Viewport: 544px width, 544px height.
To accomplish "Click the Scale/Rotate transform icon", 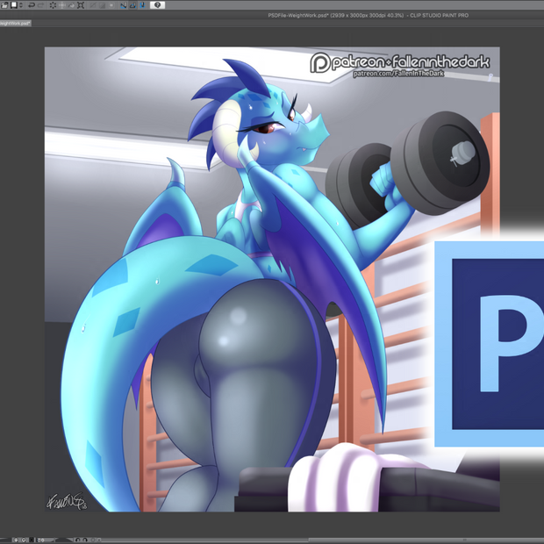I will (81, 5).
